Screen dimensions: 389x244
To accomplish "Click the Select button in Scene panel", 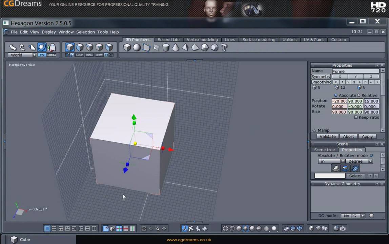I will pos(355,176).
